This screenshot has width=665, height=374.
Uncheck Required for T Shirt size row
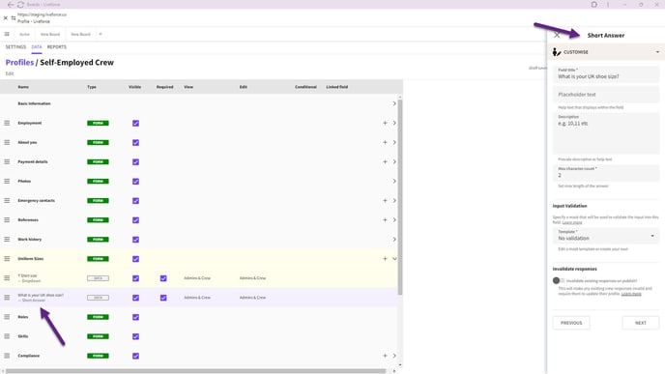point(163,278)
